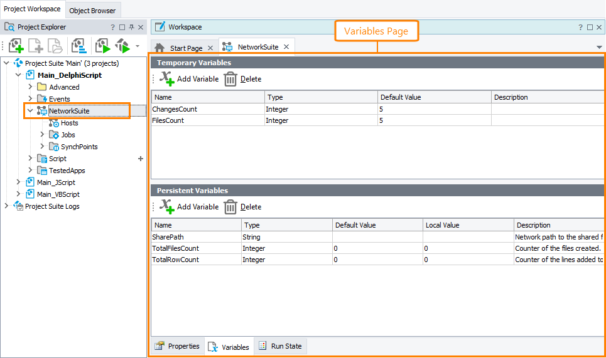Image resolution: width=606 pixels, height=358 pixels.
Task: Click the plus icon beside Script
Action: click(x=141, y=159)
